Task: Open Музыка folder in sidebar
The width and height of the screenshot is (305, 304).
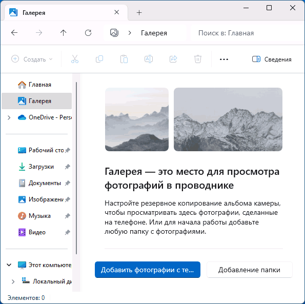Action: (x=36, y=216)
